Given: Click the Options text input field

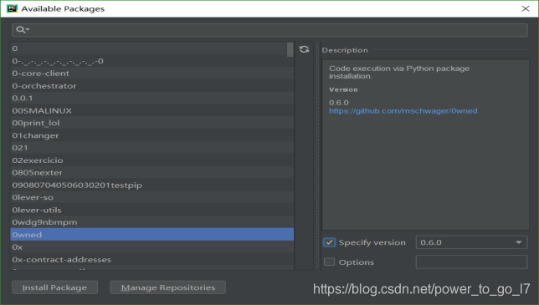Looking at the screenshot, I should pos(471,262).
